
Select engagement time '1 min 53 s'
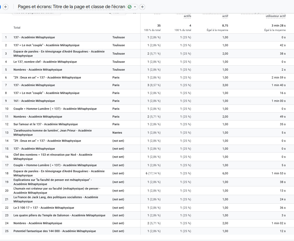point(278,173)
